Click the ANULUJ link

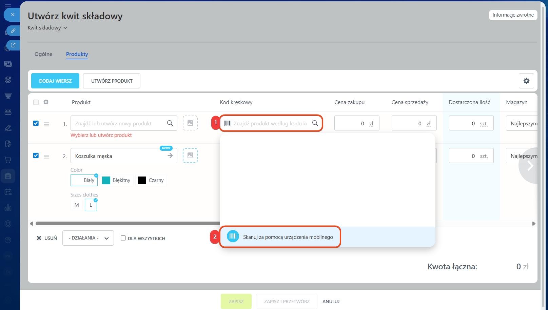tap(331, 302)
